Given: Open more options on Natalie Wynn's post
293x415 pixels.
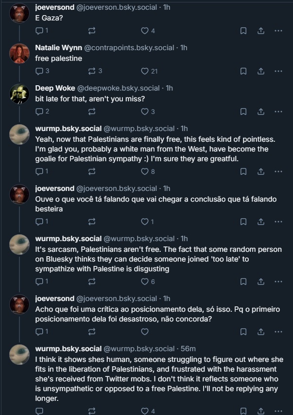Looking at the screenshot, I should pos(278,71).
